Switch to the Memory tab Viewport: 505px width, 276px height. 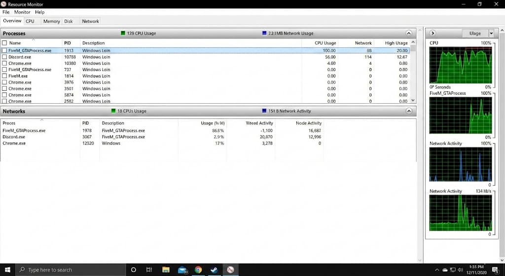tap(51, 21)
